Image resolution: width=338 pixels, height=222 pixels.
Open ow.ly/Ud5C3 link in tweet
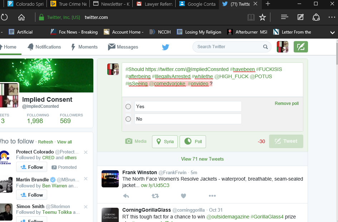155,186
